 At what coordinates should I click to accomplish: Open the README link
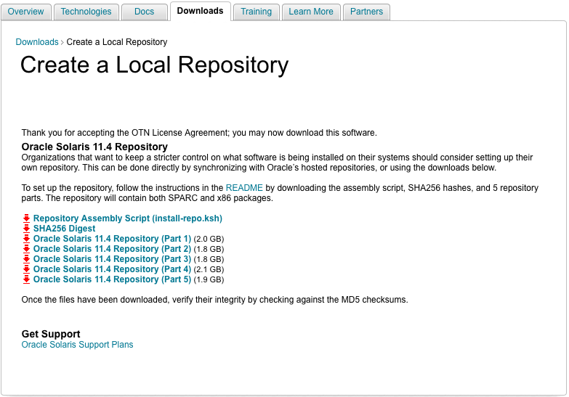click(244, 188)
